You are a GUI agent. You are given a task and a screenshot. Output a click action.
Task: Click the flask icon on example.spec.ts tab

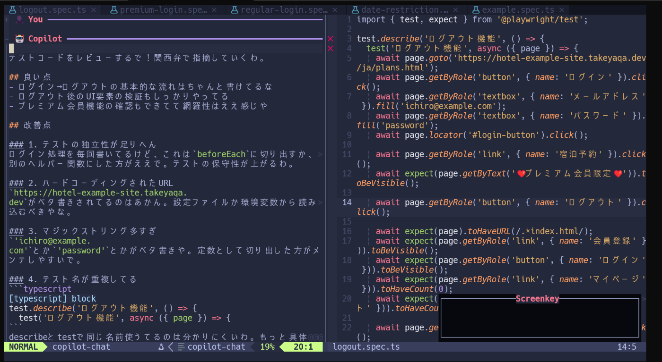coord(475,9)
